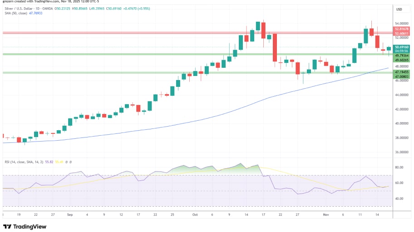Click the first null symbol in RSI legend
Image resolution: width=414 pixels, height=232 pixels.
66,161
